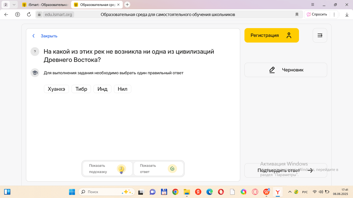
Task: Reload the page with the refresh icon
Action: (x=29, y=14)
